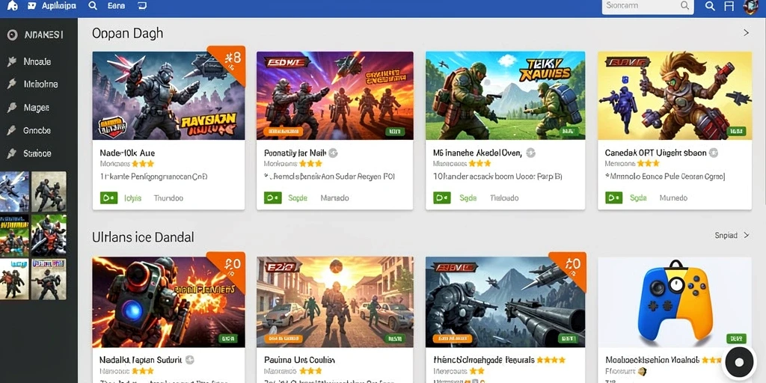Click the round badge after Poanatily far Neih
766x383 pixels.
coord(333,153)
